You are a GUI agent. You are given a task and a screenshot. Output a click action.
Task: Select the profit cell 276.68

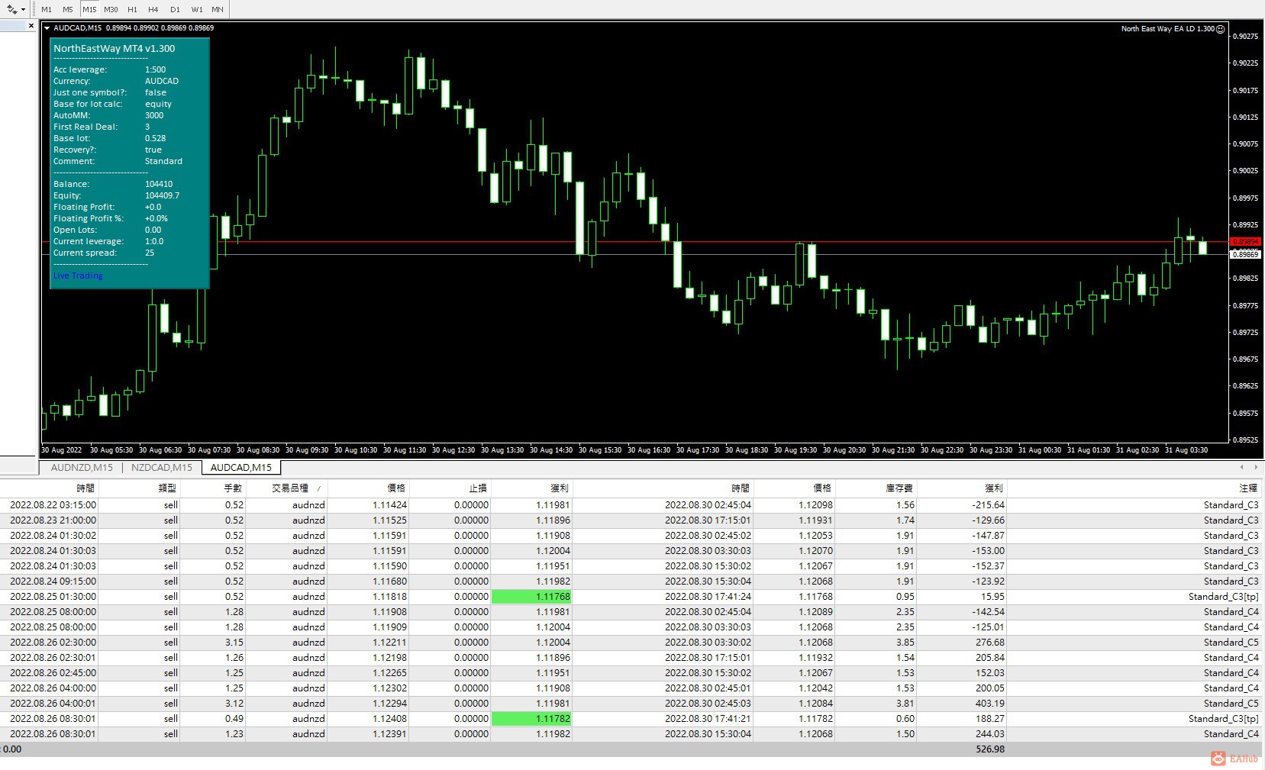pyautogui.click(x=990, y=643)
